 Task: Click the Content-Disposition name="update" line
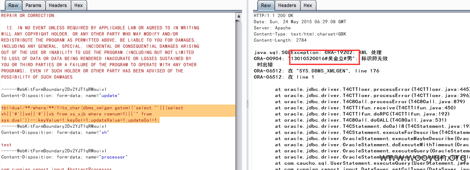[x=60, y=95]
